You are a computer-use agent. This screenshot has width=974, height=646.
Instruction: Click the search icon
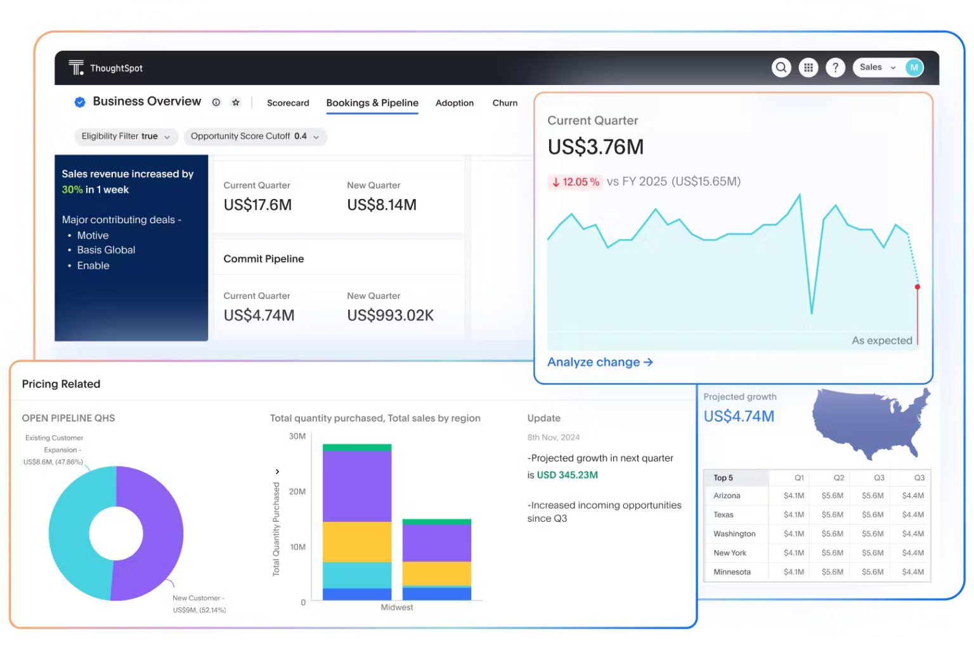(781, 67)
